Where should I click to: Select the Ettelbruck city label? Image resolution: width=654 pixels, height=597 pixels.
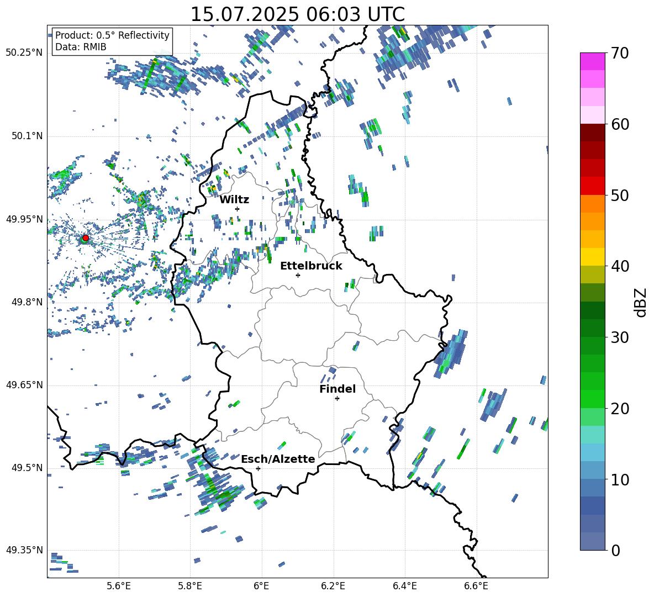coord(311,266)
